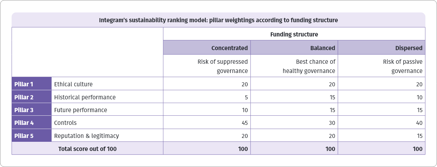This screenshot has height=167, width=437.
Task: Select the Pillar 1 row label
Action: [32, 84]
